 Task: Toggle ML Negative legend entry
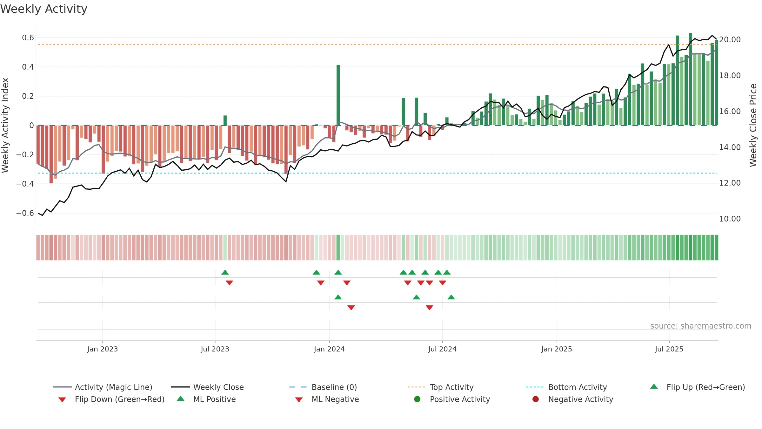[327, 399]
